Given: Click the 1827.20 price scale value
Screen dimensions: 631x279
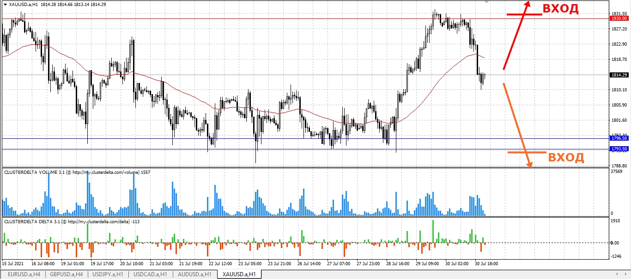Looking at the screenshot, I should (618, 29).
